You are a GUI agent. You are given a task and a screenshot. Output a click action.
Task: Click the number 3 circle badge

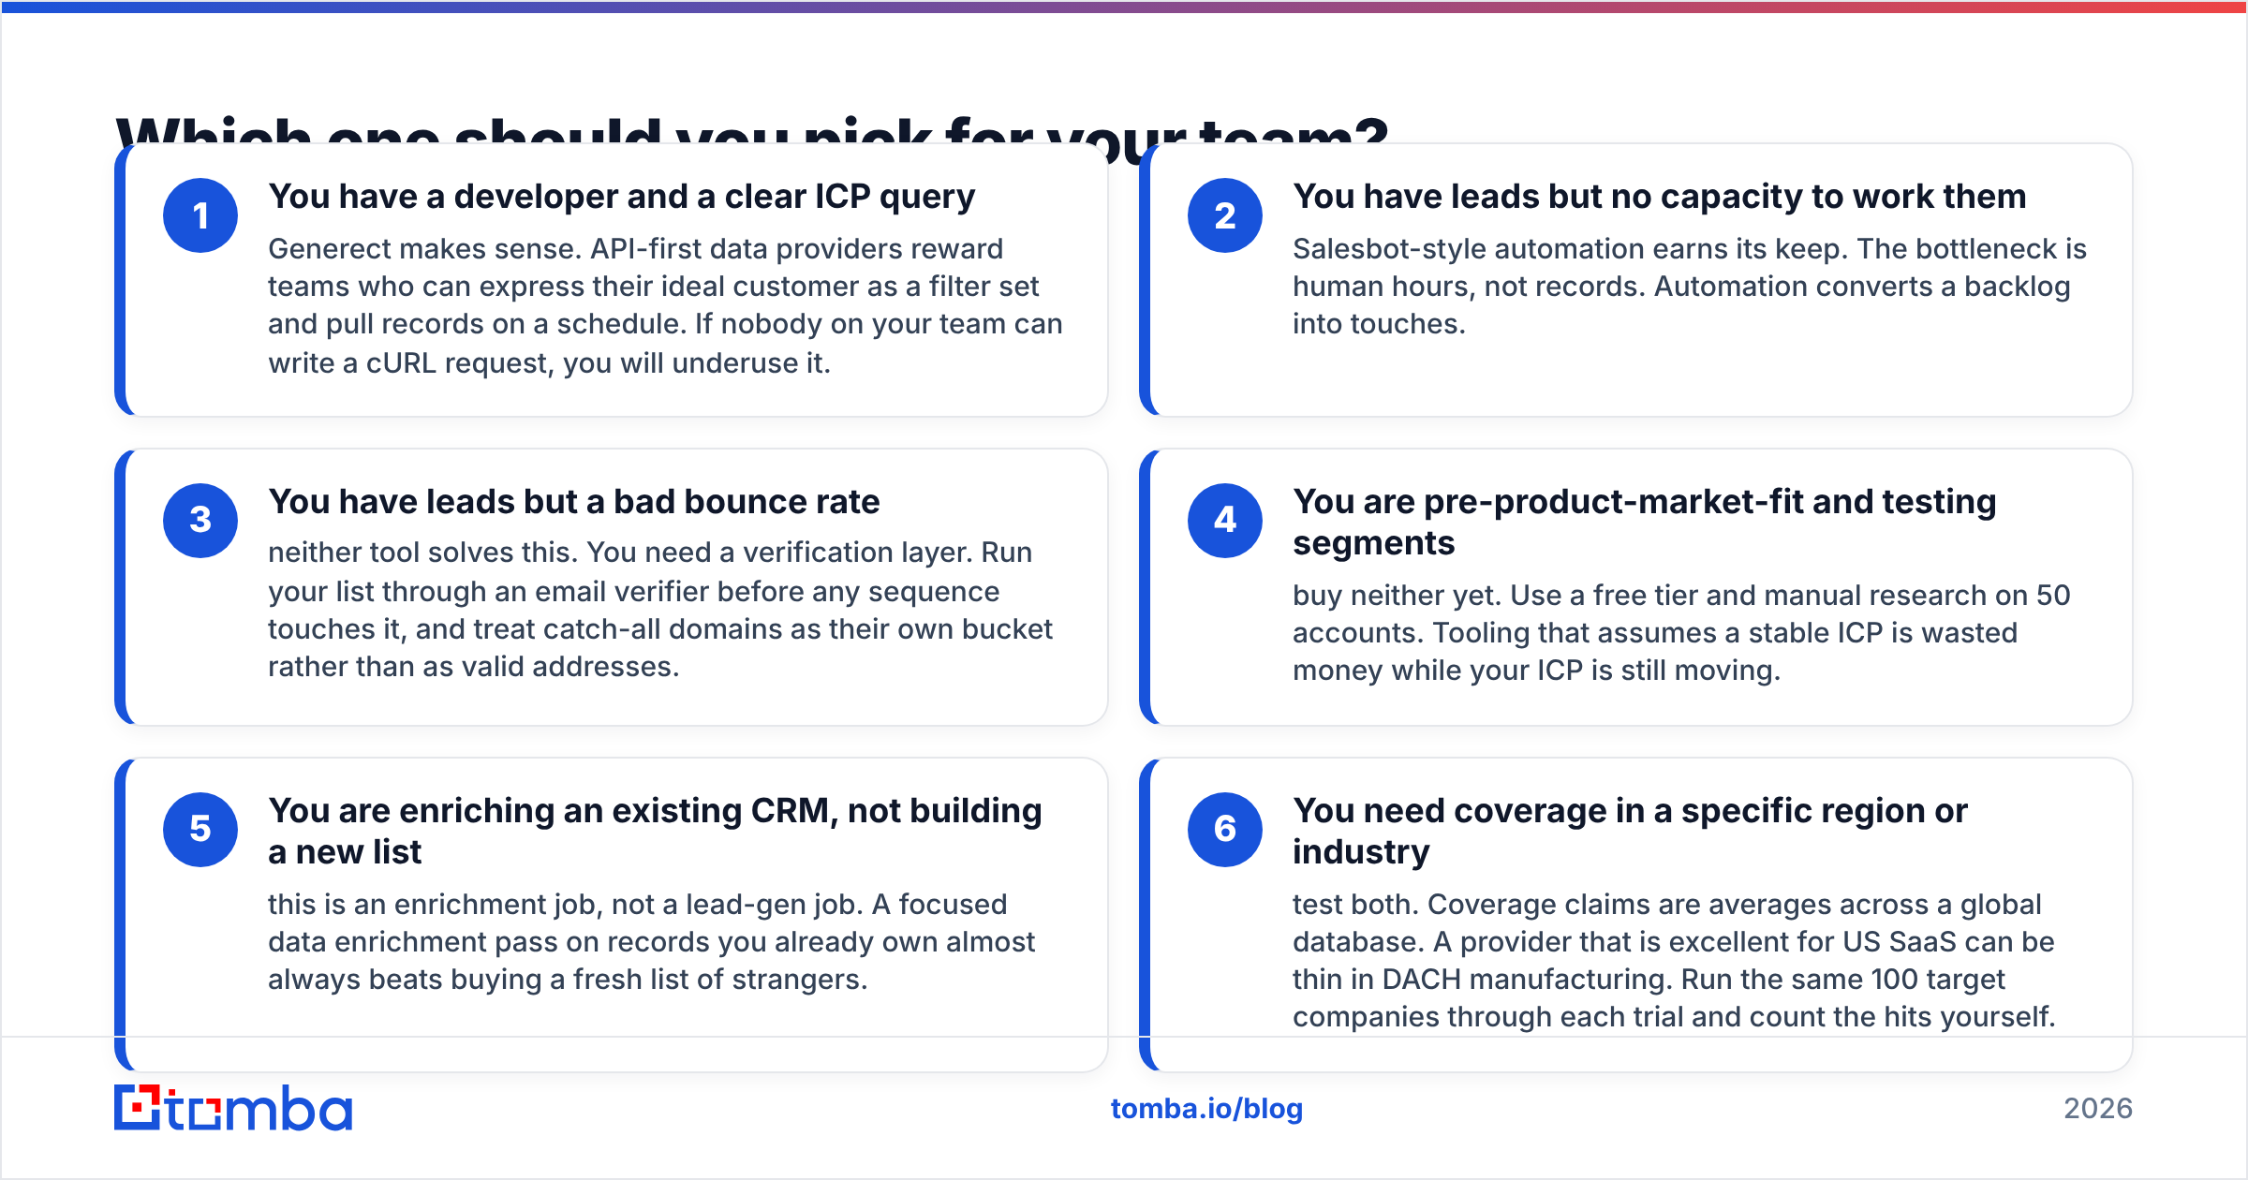pos(200,521)
